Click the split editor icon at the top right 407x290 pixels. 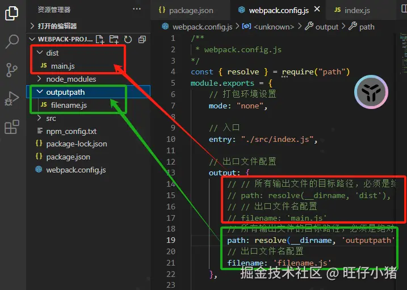(x=404, y=9)
